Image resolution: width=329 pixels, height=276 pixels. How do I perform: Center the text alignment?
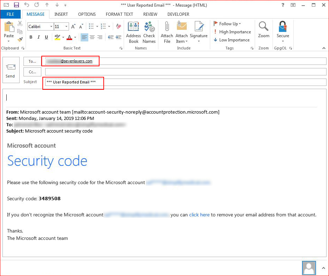(92, 37)
